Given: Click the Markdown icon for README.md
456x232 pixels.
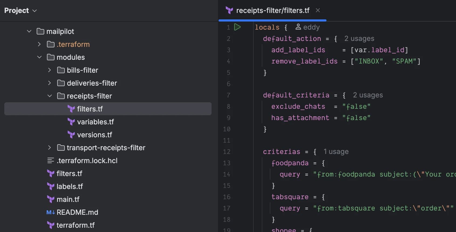Looking at the screenshot, I should 50,212.
